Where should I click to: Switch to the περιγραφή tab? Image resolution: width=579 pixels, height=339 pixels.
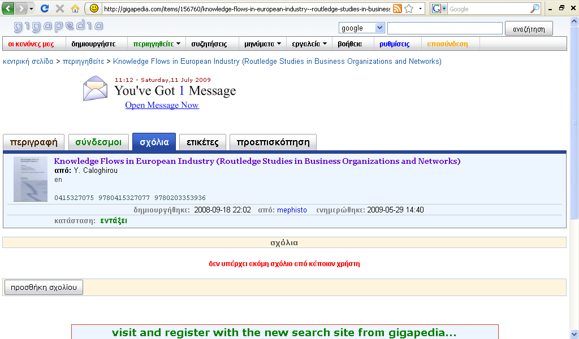tap(33, 142)
